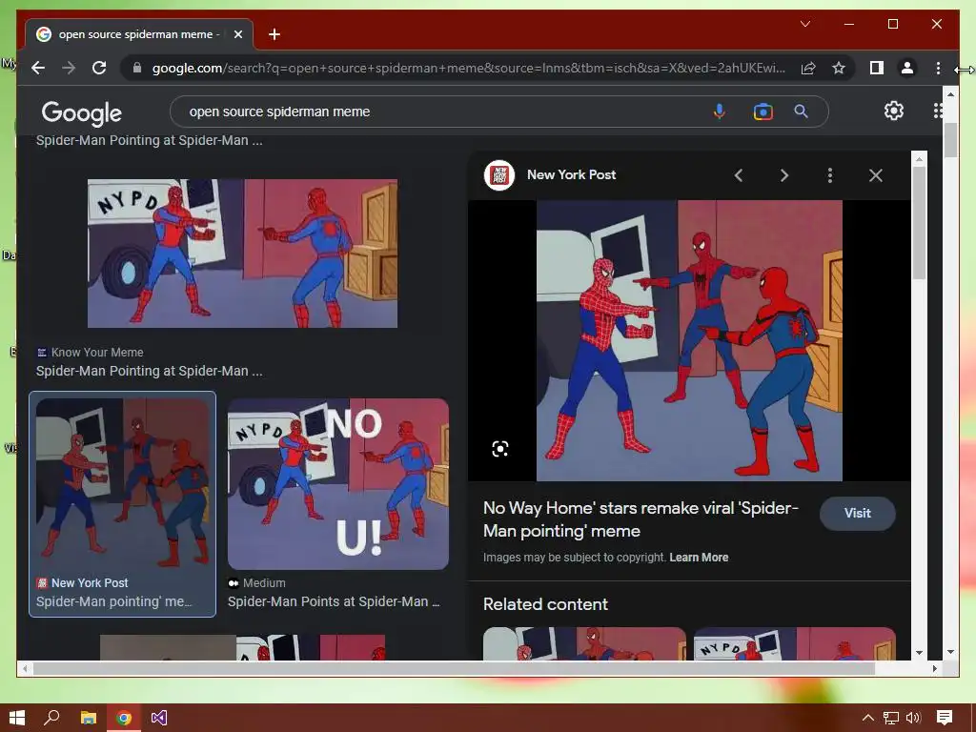This screenshot has height=732, width=976.
Task: Search inside image with the Lens crop icon
Action: click(499, 449)
